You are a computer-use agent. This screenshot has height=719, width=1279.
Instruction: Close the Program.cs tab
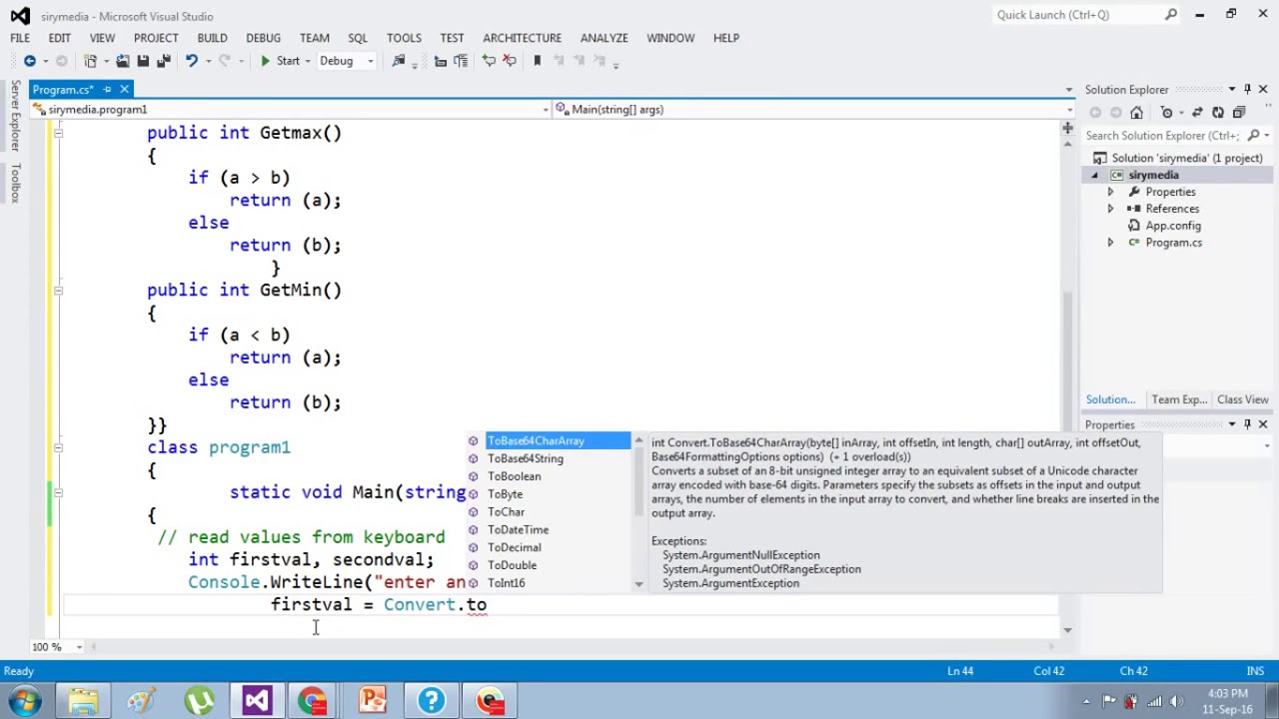click(x=125, y=90)
